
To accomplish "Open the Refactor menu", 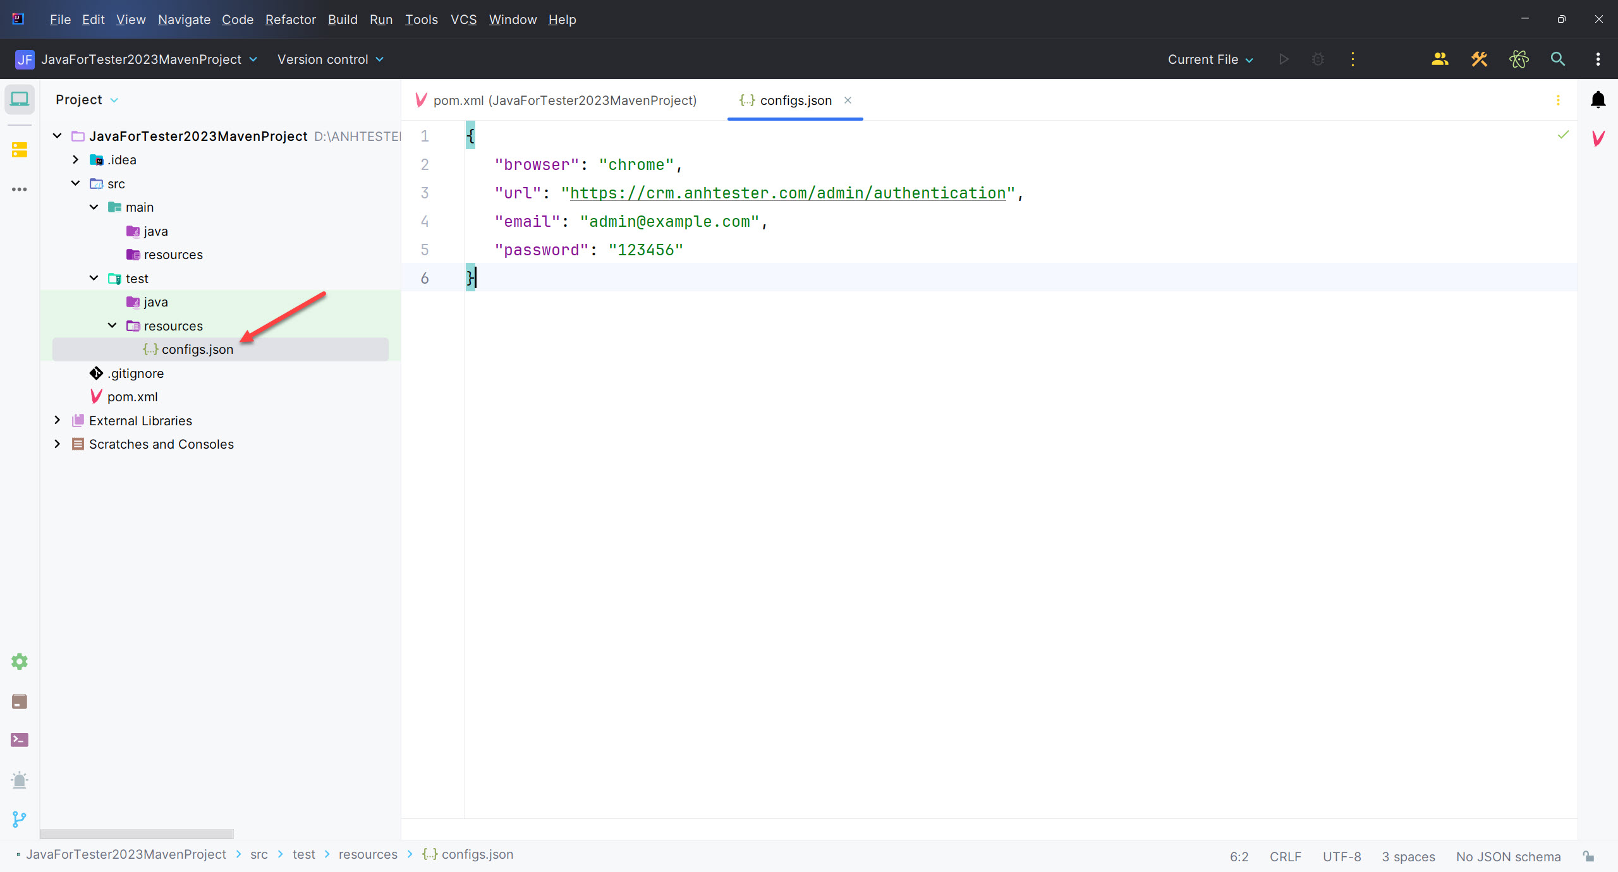I will coord(290,20).
